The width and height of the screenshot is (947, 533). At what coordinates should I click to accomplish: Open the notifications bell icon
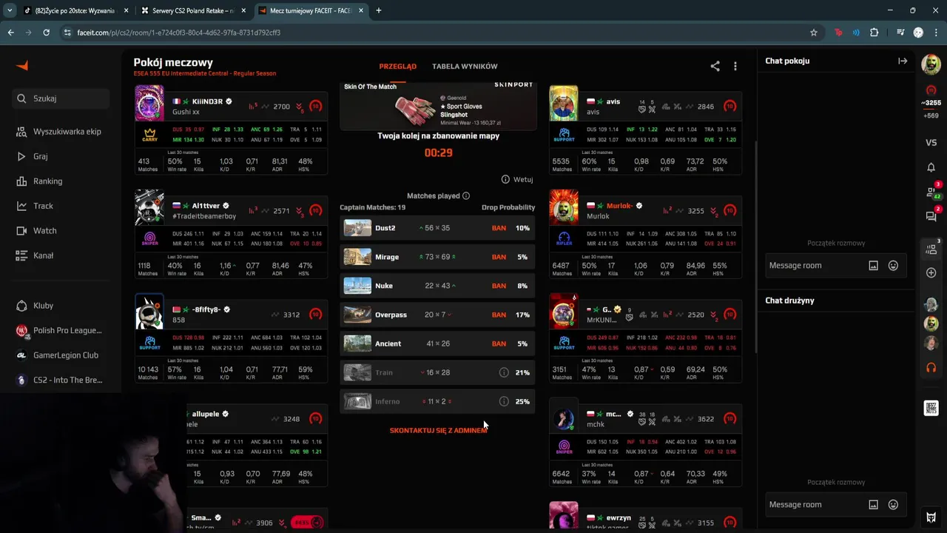(x=931, y=167)
